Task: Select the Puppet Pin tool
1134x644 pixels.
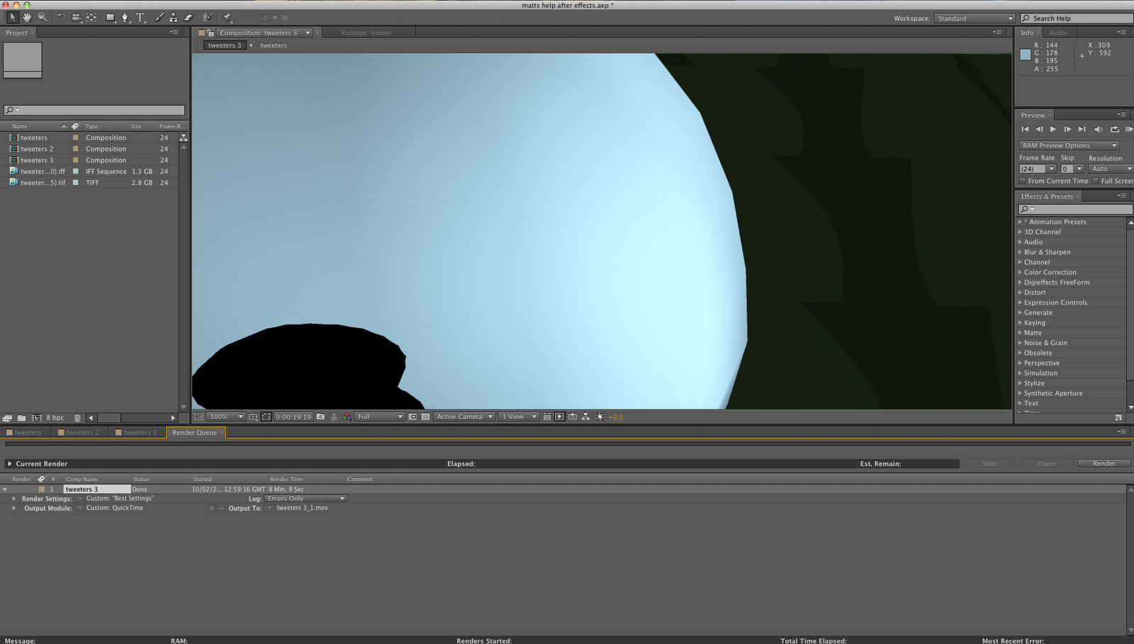Action: tap(227, 17)
